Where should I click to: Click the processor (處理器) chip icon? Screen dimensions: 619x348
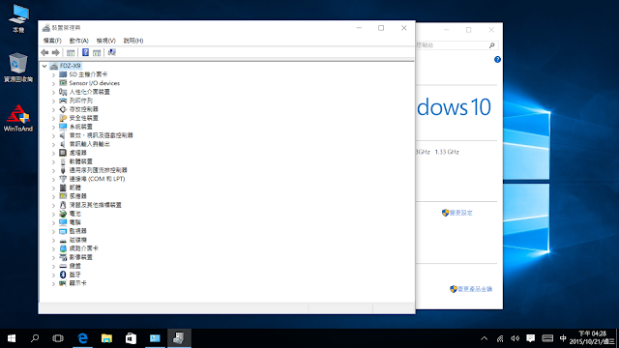(63, 153)
